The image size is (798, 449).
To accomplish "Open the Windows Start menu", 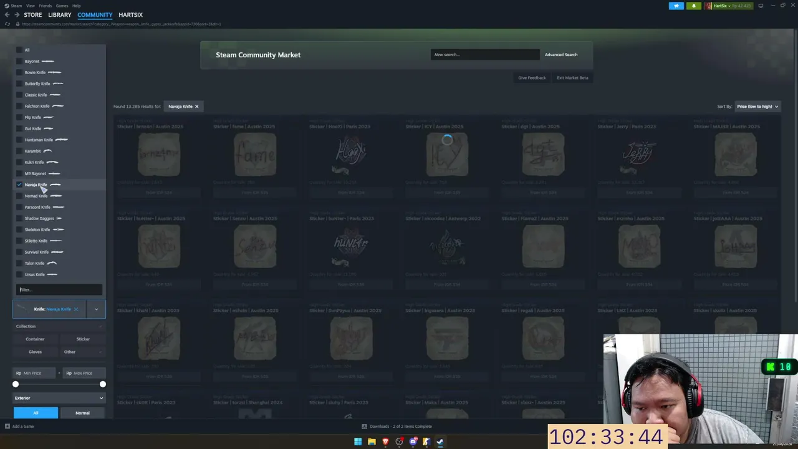I will [358, 442].
